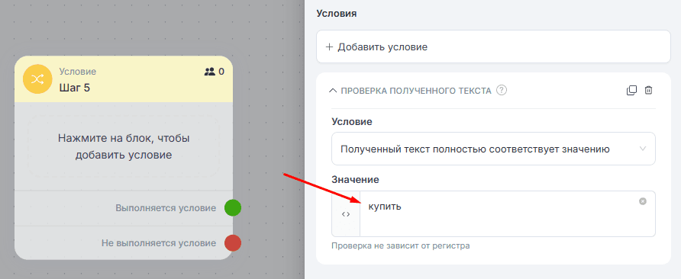The width and height of the screenshot is (681, 279).
Task: Click the Выполняется условие label
Action: coord(166,208)
